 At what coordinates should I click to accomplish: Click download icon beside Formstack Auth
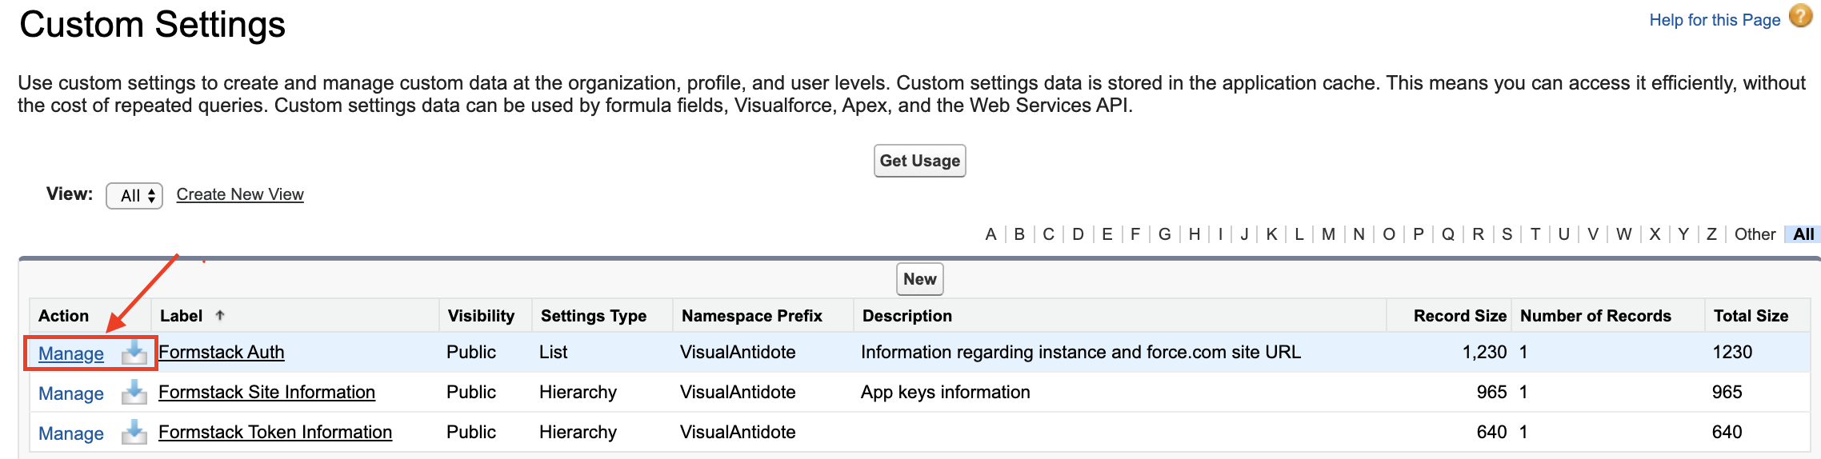tap(134, 353)
